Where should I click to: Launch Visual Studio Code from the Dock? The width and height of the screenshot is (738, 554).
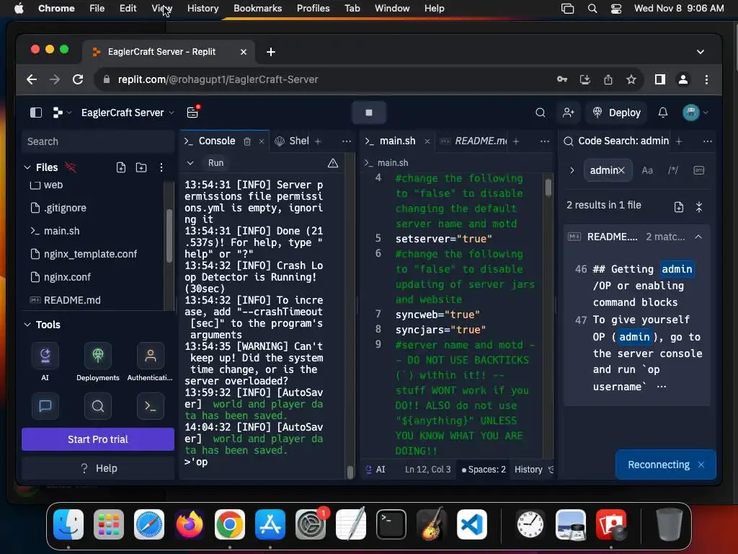pyautogui.click(x=471, y=524)
